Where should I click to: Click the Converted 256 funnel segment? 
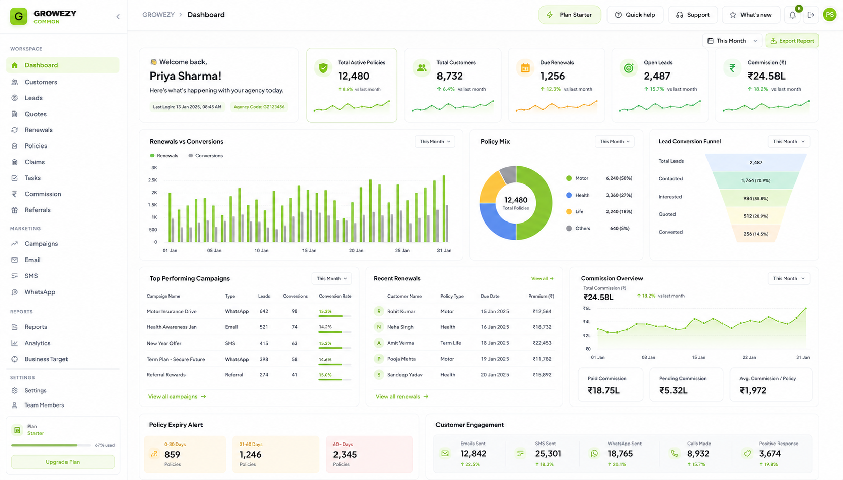(x=756, y=233)
